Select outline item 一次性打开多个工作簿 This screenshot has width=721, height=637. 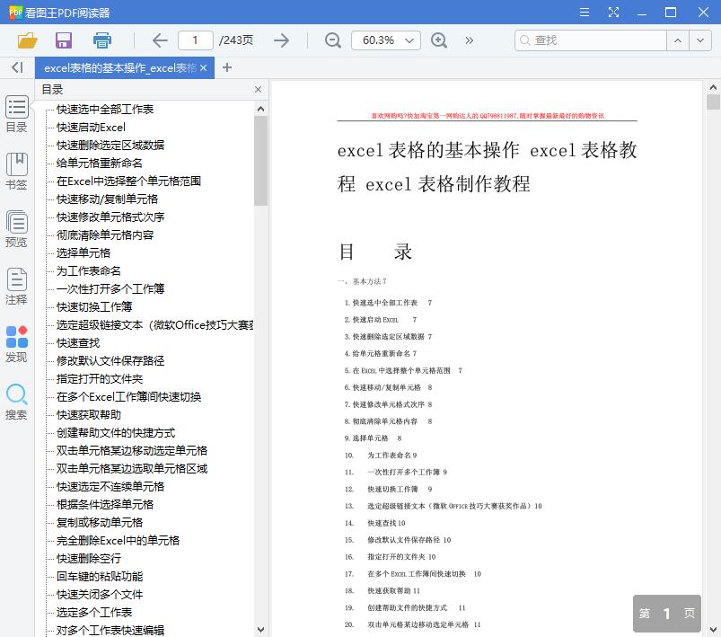pos(110,288)
